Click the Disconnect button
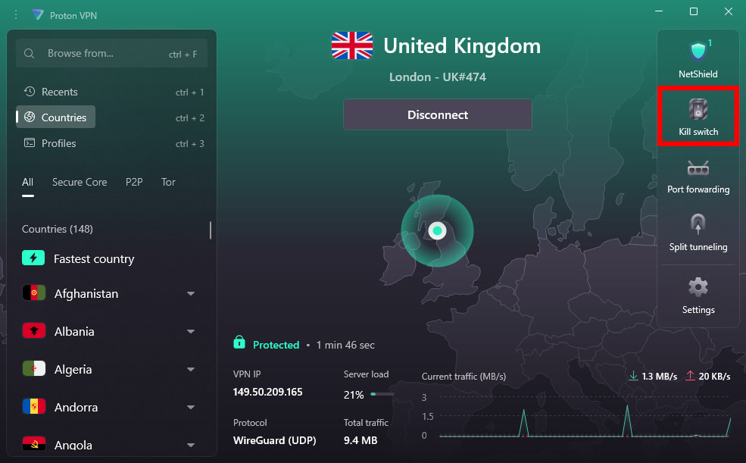The image size is (746, 463). (x=437, y=114)
